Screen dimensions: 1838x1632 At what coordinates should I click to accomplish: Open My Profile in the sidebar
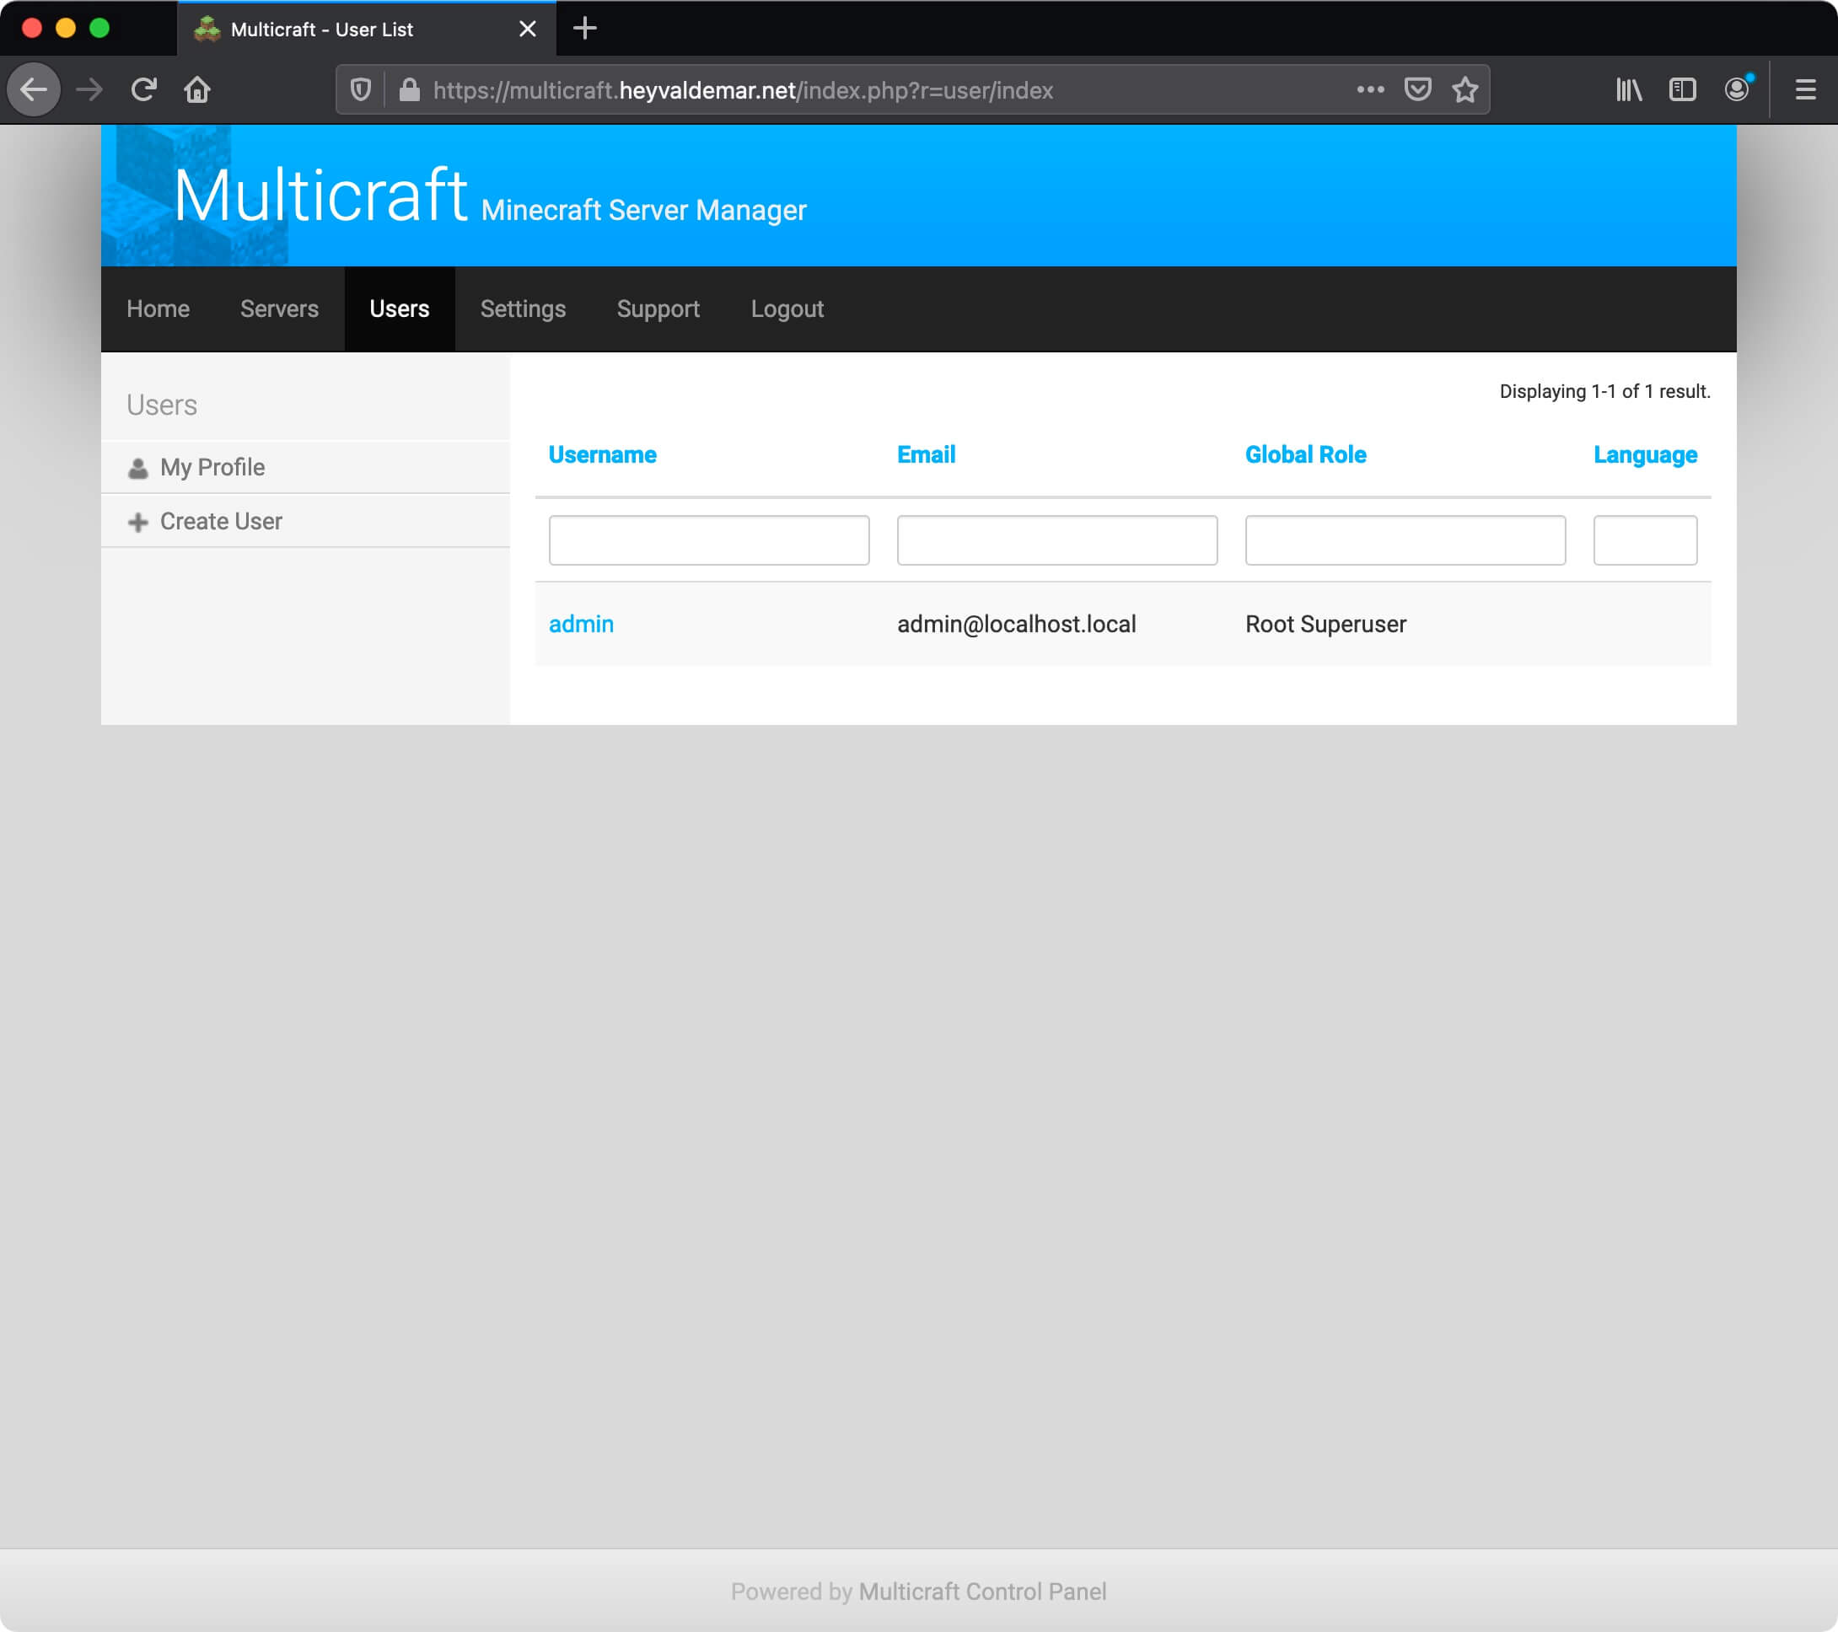306,467
